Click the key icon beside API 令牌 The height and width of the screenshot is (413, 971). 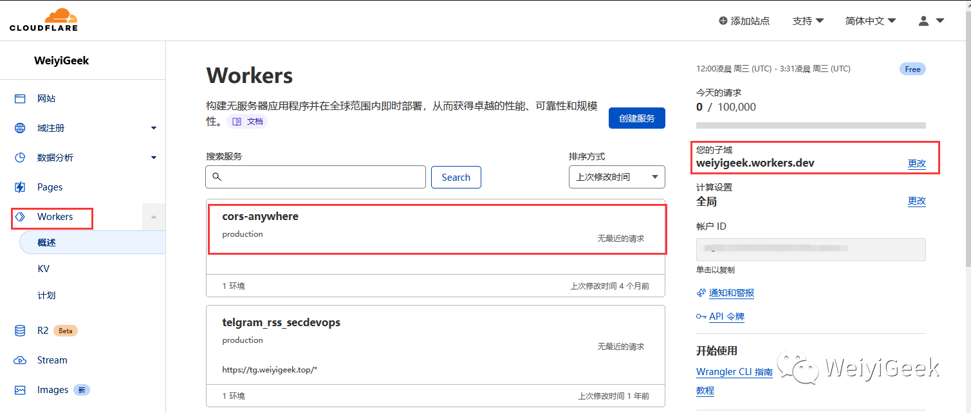coord(701,317)
